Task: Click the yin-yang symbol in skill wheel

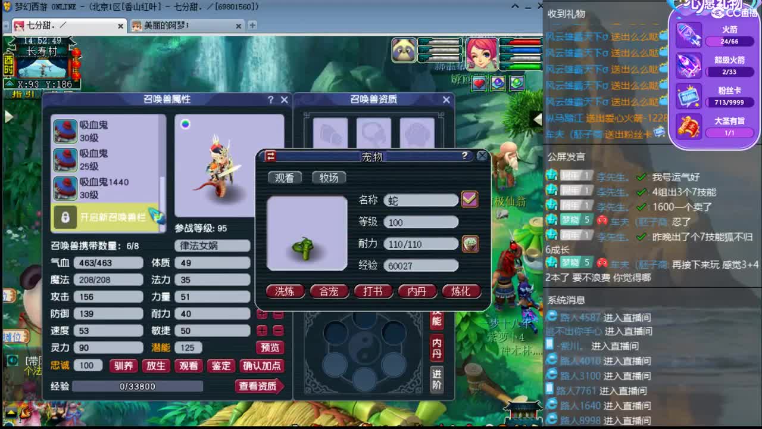Action: [x=364, y=347]
